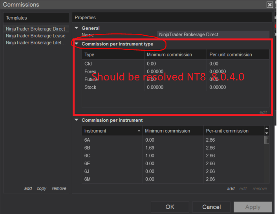Select the 6M instrument row
Image resolution: width=278 pixels, height=215 pixels.
click(x=173, y=179)
